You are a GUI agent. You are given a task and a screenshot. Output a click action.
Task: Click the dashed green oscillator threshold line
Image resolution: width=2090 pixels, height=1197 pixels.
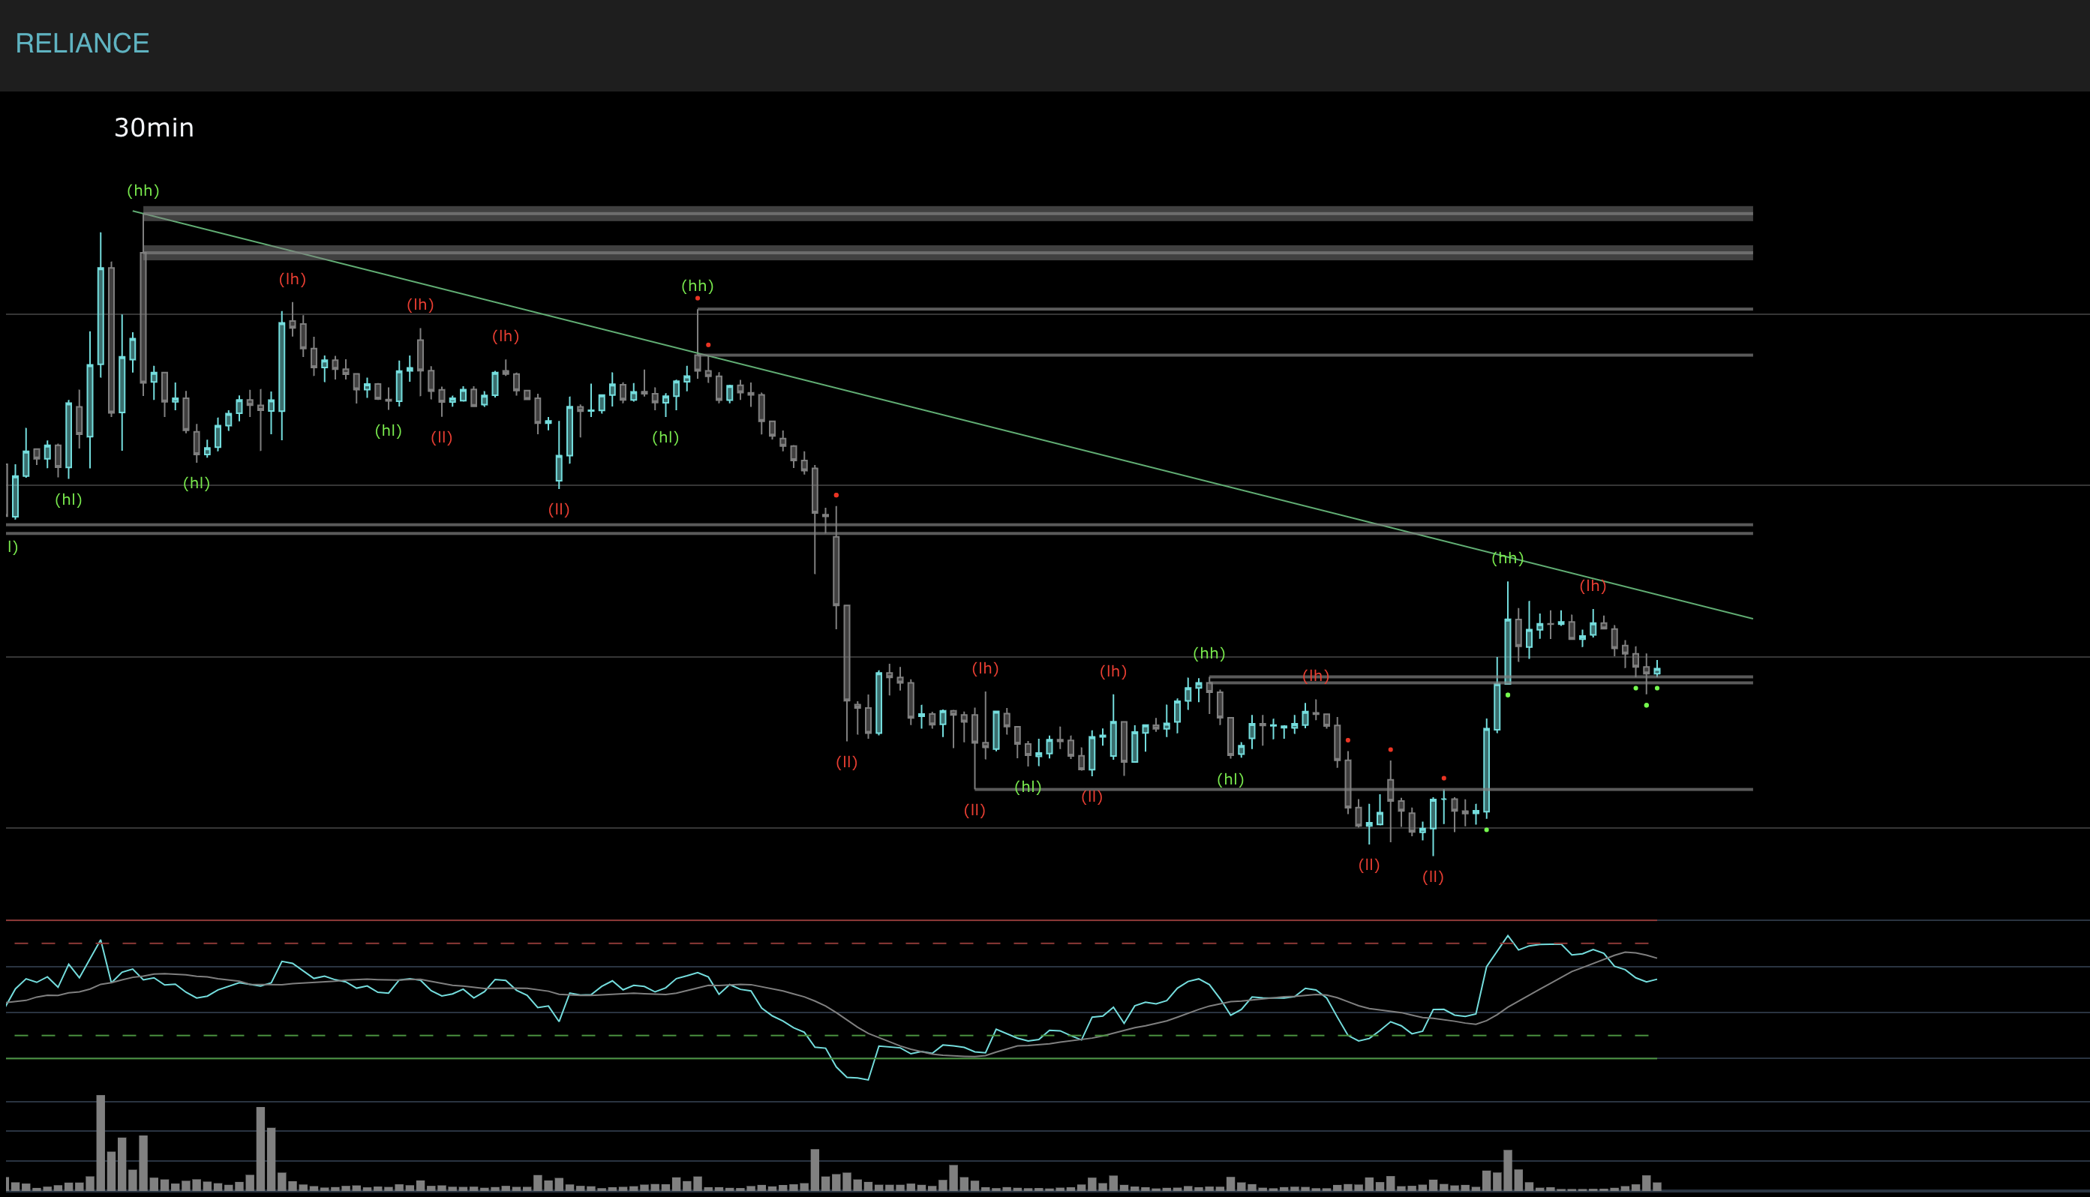click(831, 1036)
